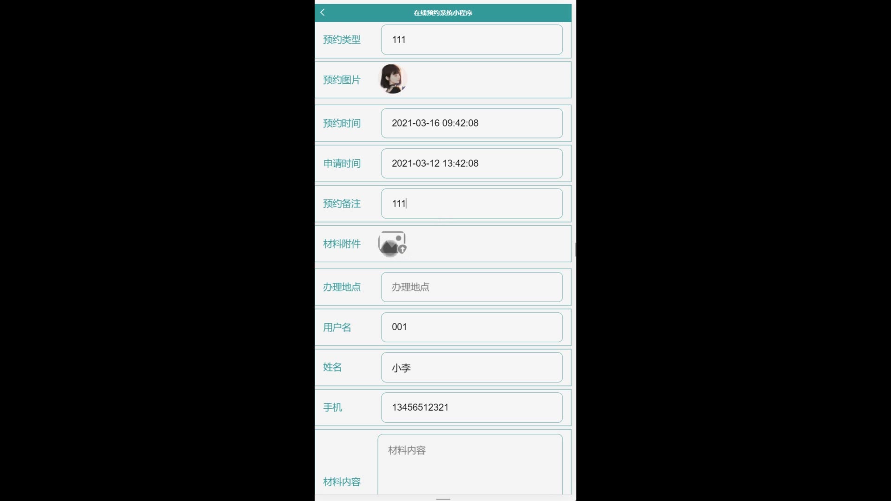The width and height of the screenshot is (891, 501).
Task: Open the 预约图片 avatar thumbnail
Action: pos(393,79)
